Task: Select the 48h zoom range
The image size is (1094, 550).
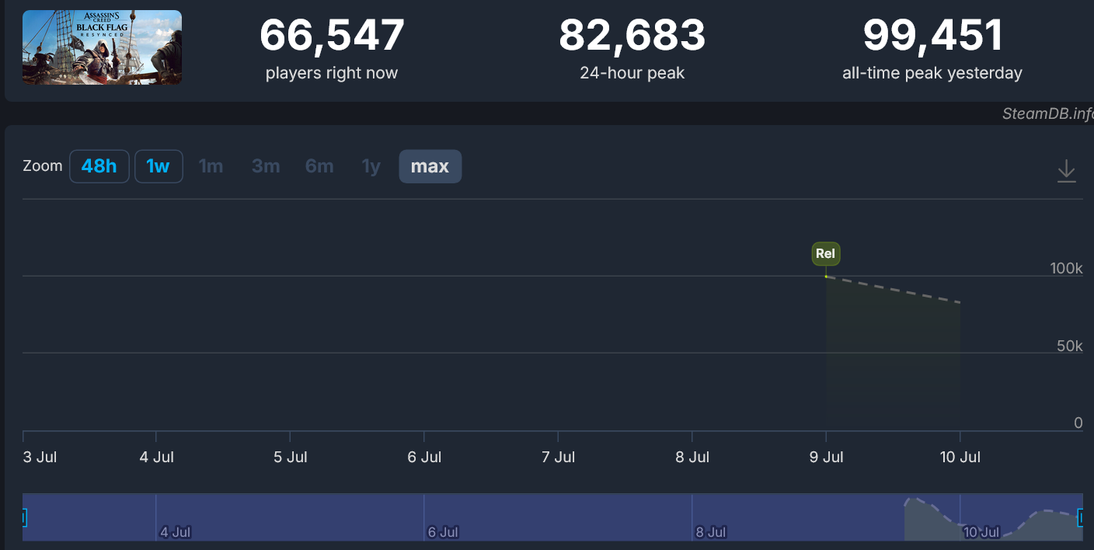Action: tap(99, 166)
